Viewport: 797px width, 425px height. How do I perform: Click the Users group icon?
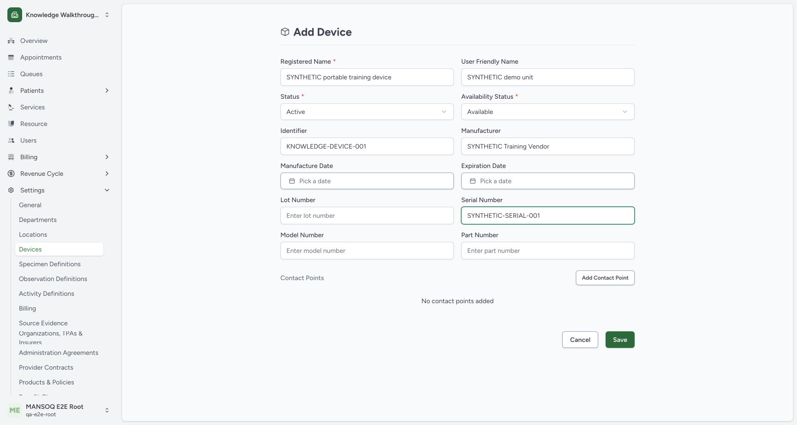(11, 140)
